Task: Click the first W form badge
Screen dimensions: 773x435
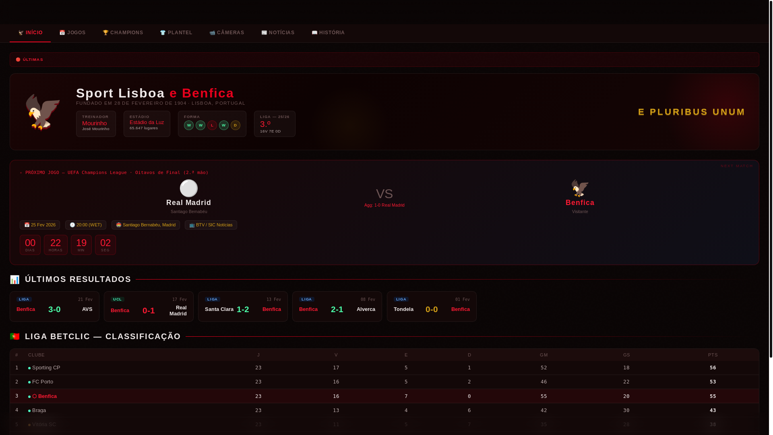Action: pos(189,125)
